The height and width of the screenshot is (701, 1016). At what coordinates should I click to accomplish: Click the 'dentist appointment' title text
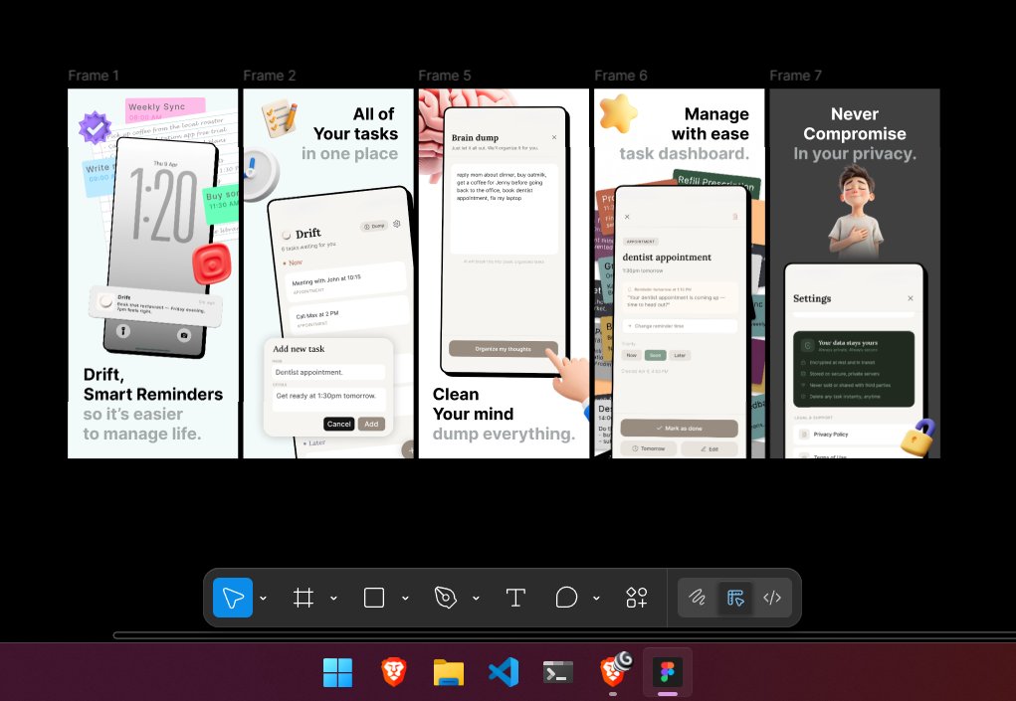click(x=667, y=257)
